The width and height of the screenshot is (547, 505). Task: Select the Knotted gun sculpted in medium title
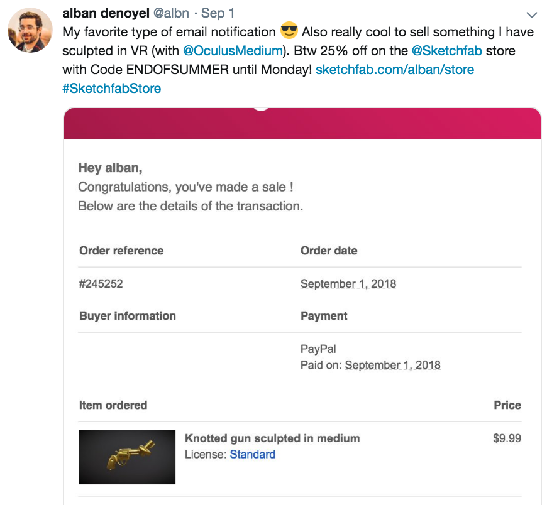tap(272, 438)
